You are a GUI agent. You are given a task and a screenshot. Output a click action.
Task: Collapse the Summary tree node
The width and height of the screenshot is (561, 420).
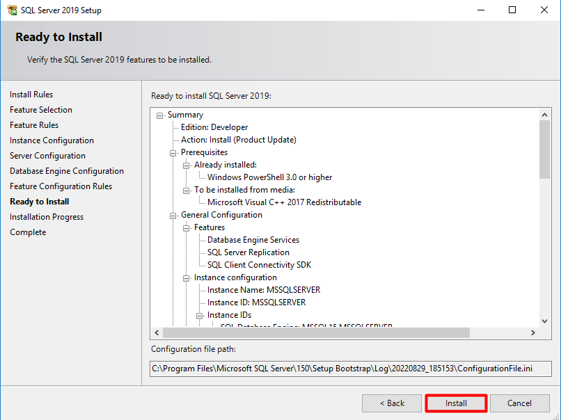point(159,115)
